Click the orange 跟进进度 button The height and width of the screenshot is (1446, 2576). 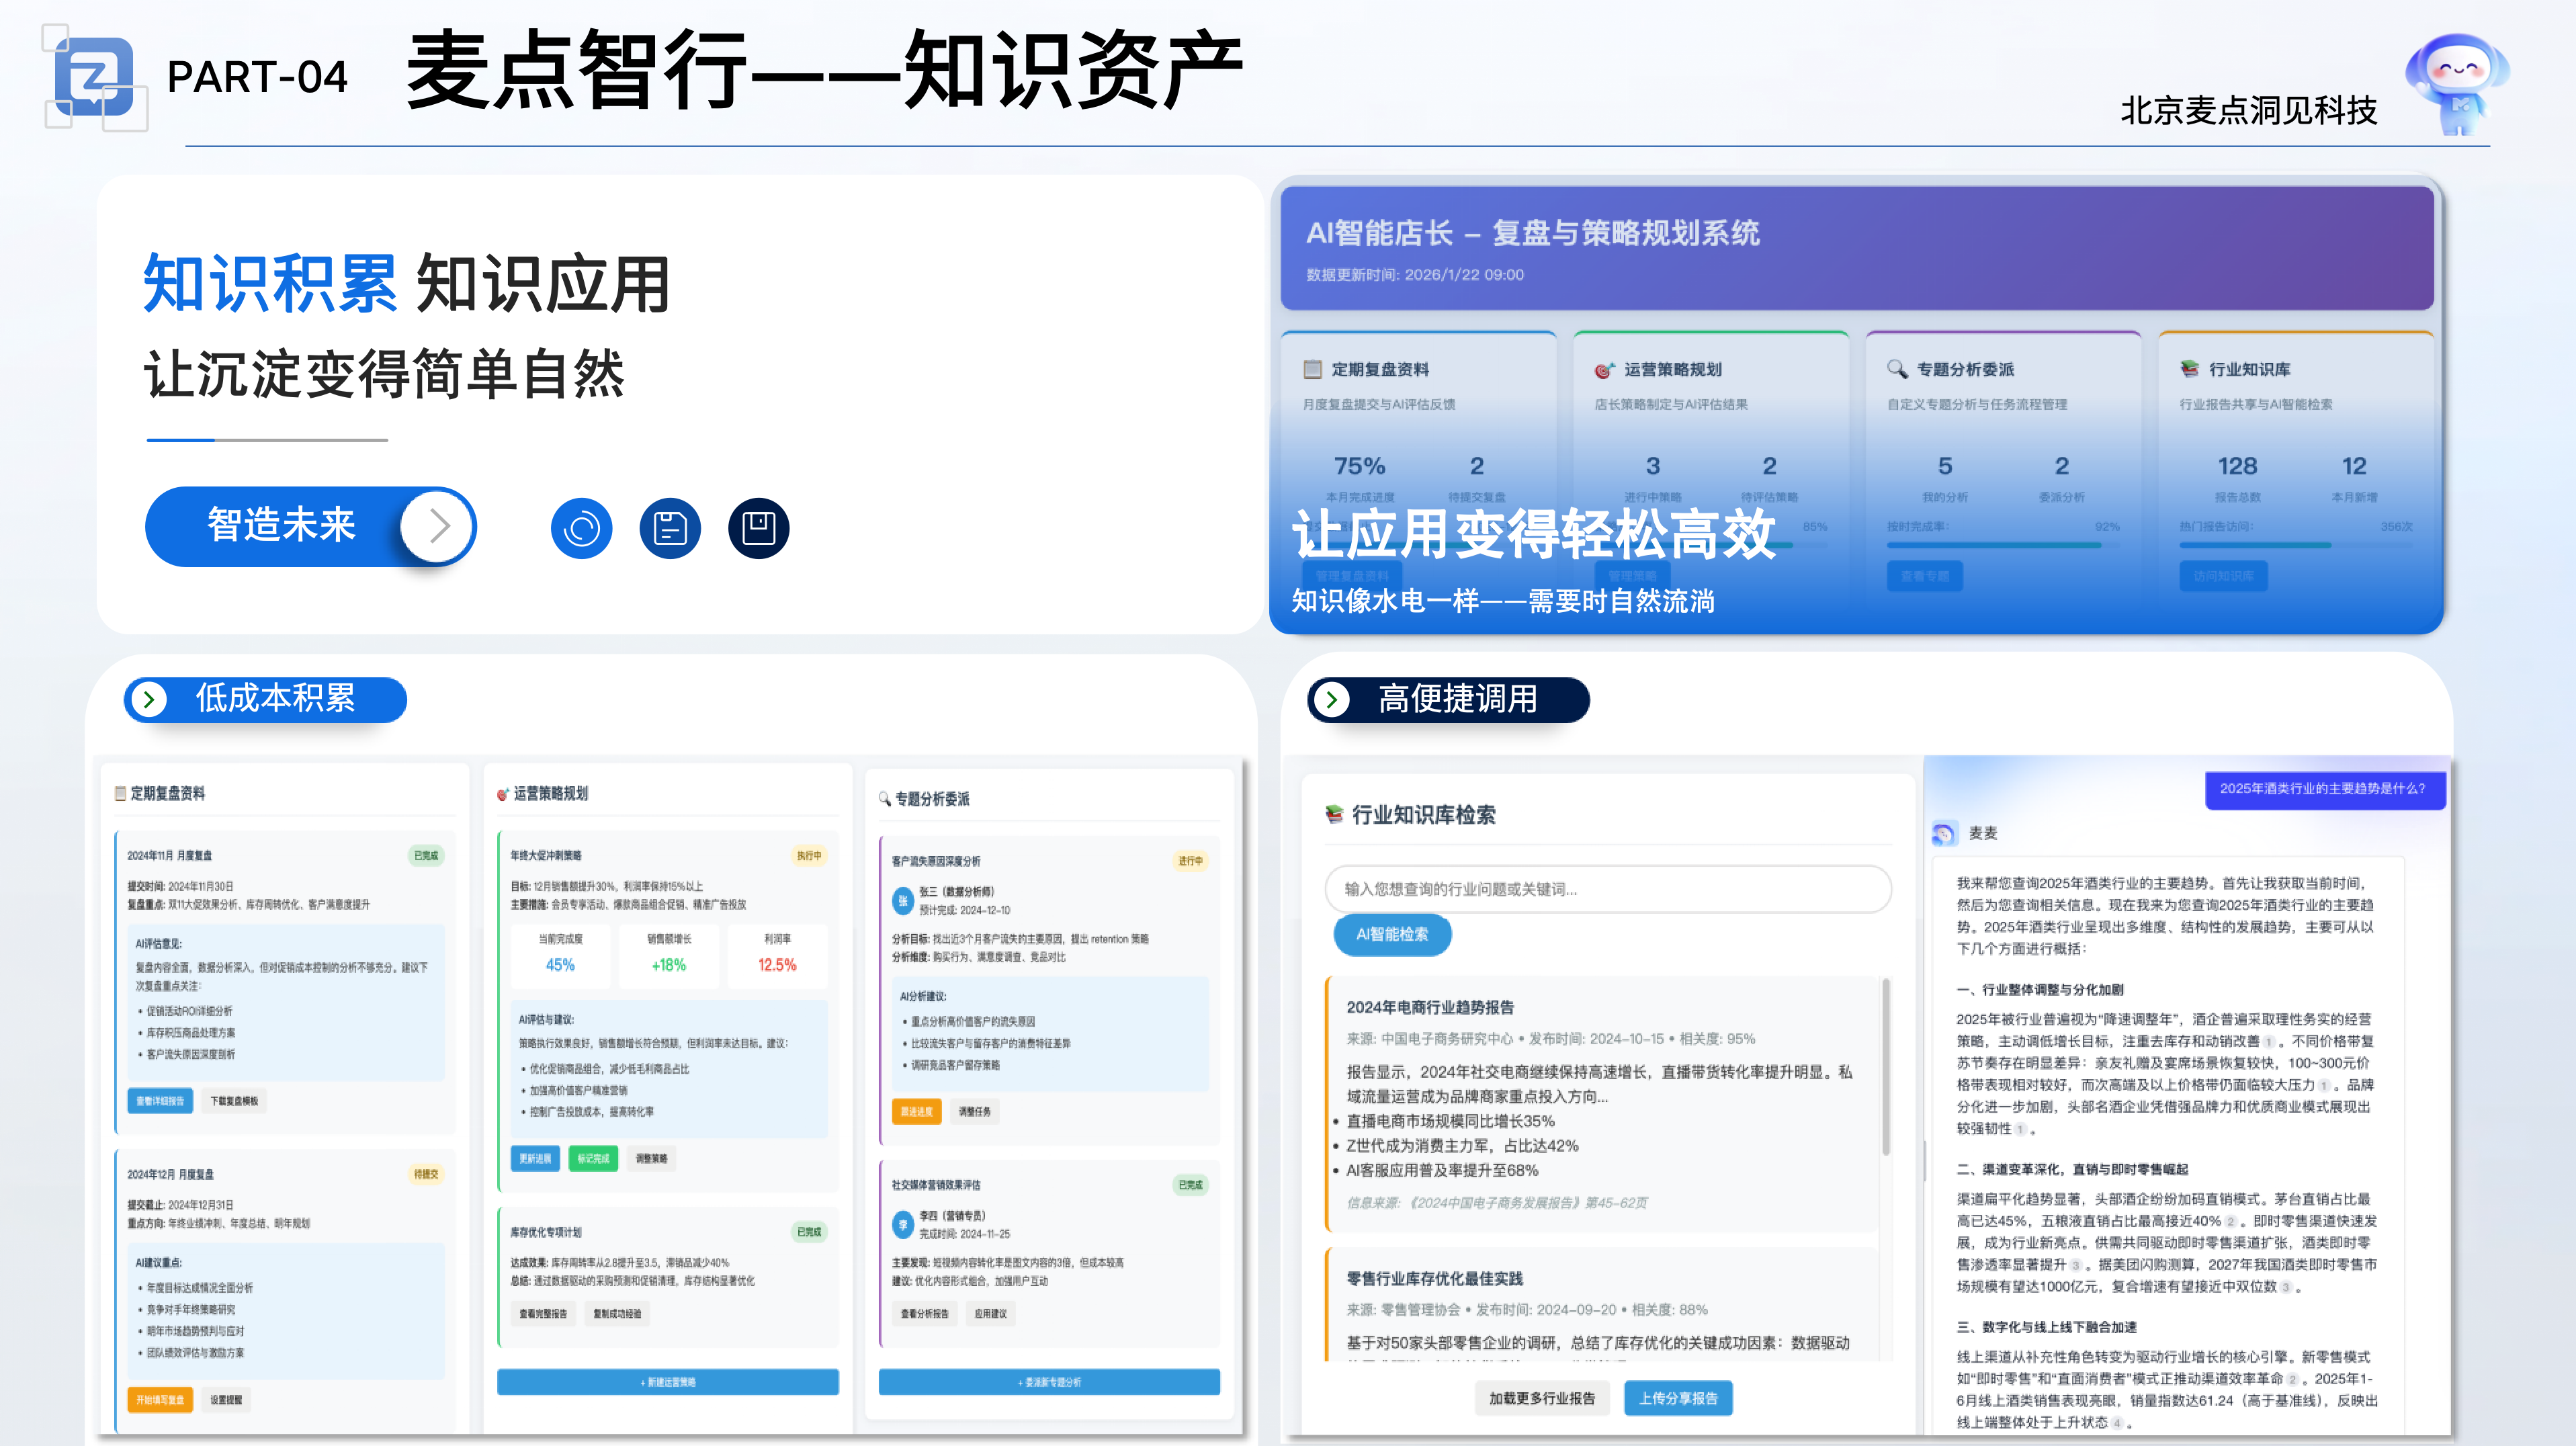click(916, 1111)
